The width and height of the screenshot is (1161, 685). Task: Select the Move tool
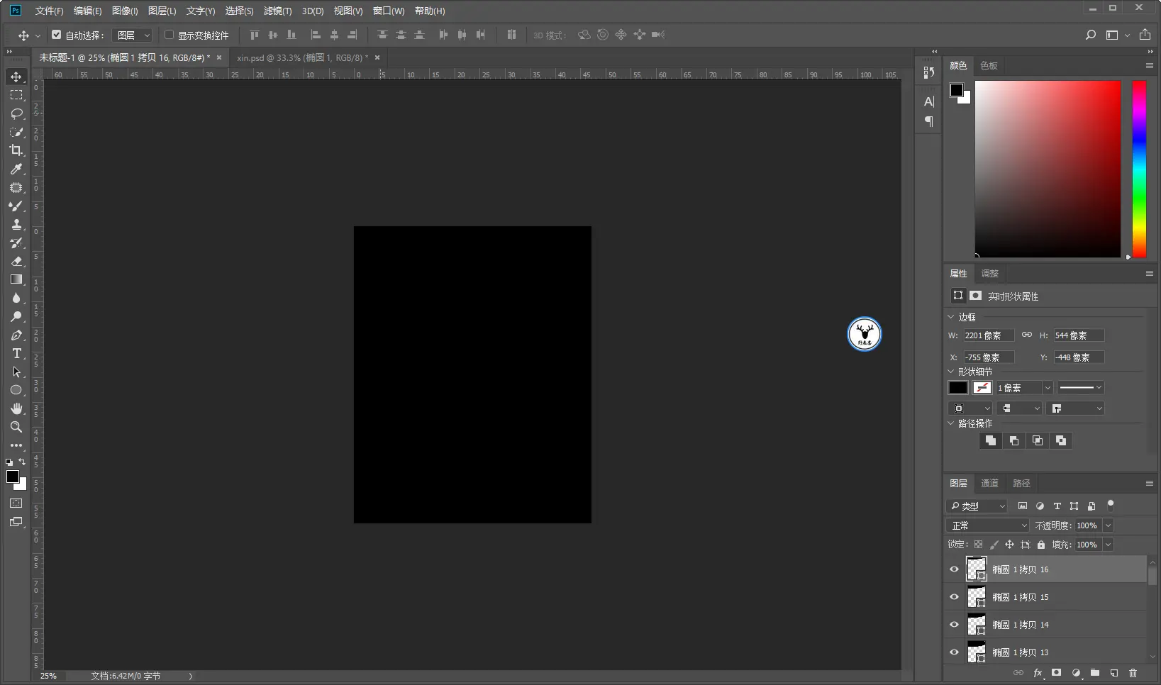coord(16,77)
